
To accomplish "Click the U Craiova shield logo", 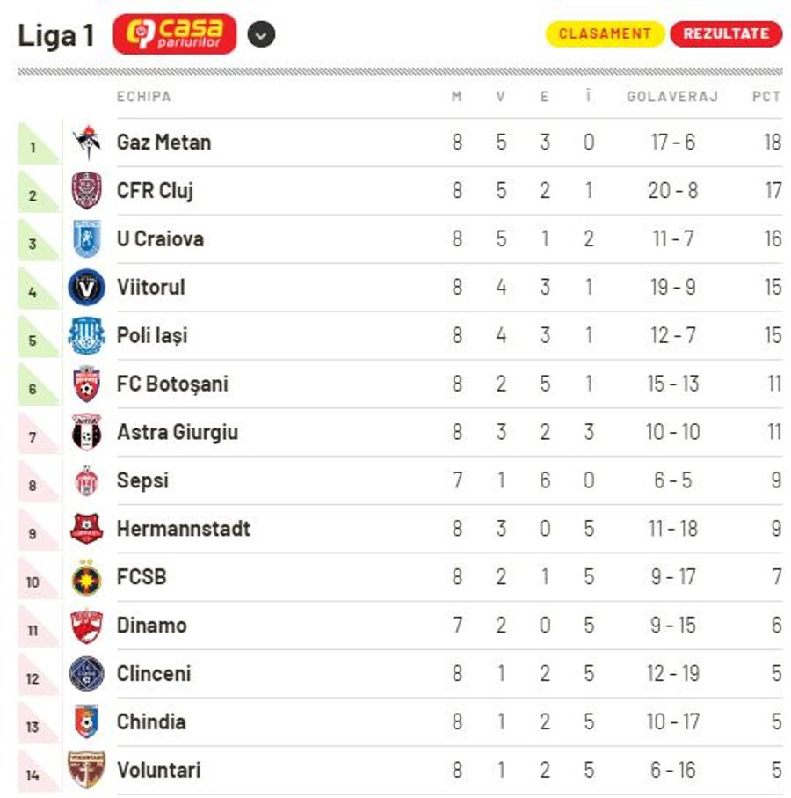I will [x=87, y=238].
